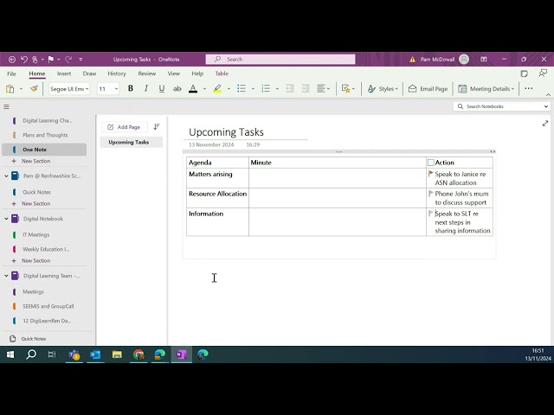
Task: Click flag tag beside Speak to SLT
Action: click(x=431, y=214)
